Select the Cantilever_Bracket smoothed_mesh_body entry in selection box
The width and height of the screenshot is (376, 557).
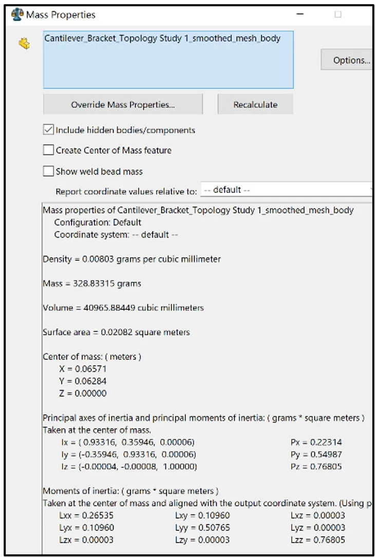[x=162, y=39]
